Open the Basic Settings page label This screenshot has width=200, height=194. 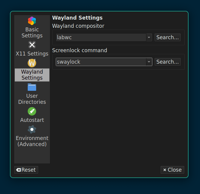(x=32, y=33)
